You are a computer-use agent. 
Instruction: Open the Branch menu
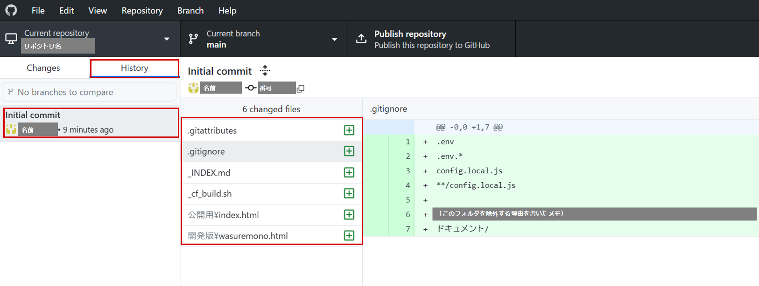(x=190, y=10)
